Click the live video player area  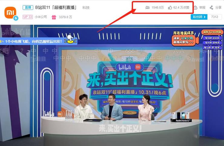point(112,85)
